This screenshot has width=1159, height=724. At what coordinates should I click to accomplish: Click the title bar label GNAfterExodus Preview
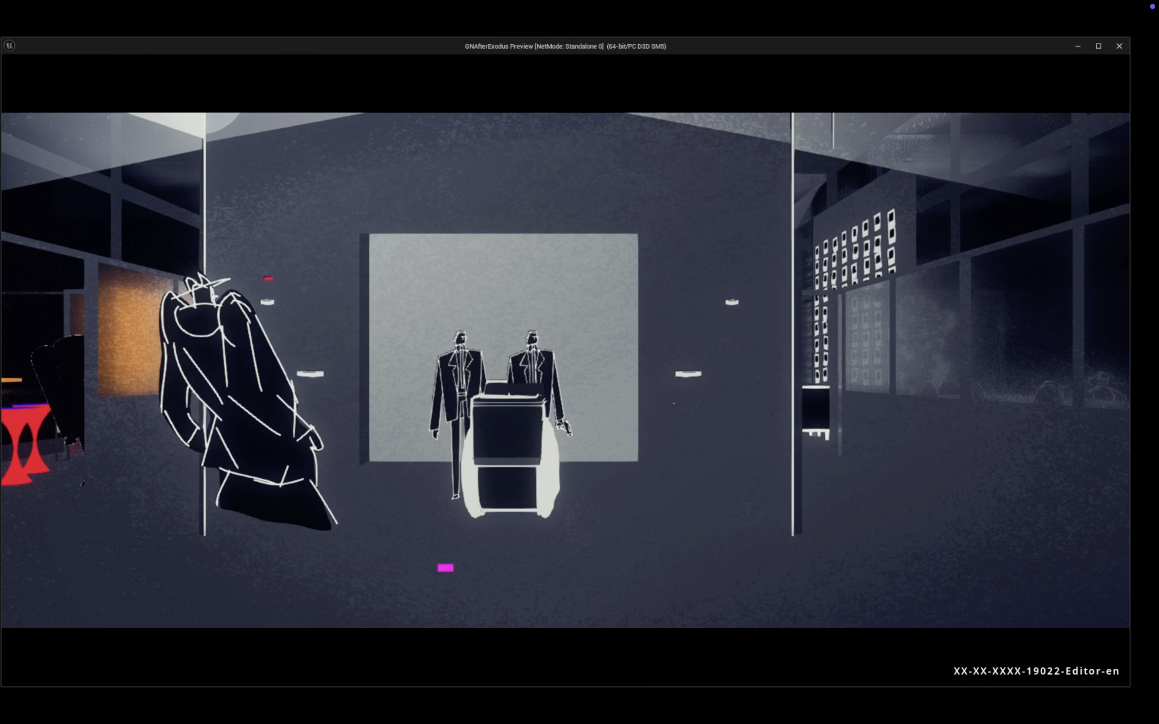point(498,46)
